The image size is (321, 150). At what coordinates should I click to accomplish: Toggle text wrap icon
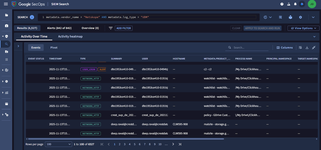click(300, 47)
